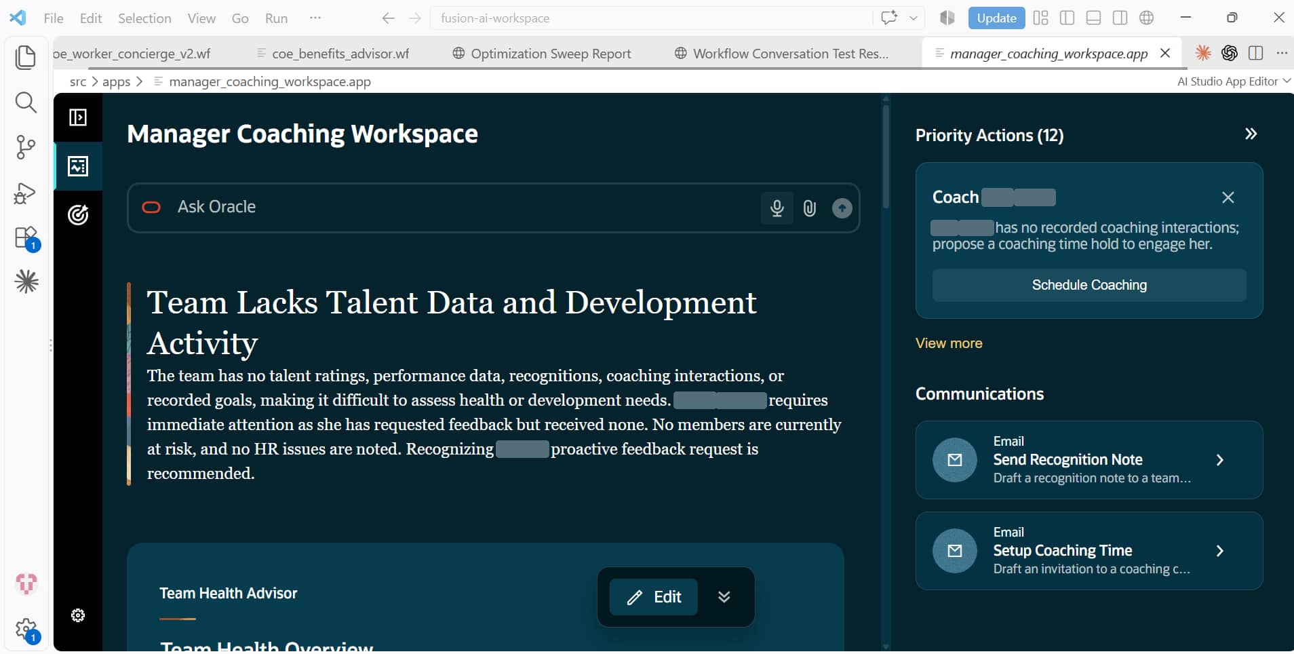This screenshot has width=1294, height=654.
Task: Split the editor right
Action: pos(1255,53)
